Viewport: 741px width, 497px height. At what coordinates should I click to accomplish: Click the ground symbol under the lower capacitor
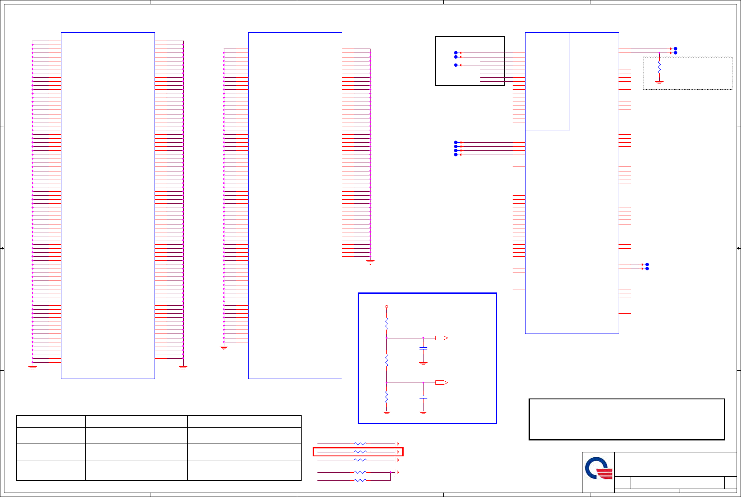[423, 413]
